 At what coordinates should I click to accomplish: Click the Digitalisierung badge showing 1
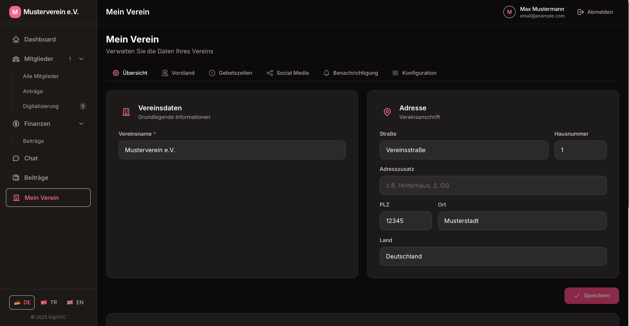tap(83, 106)
